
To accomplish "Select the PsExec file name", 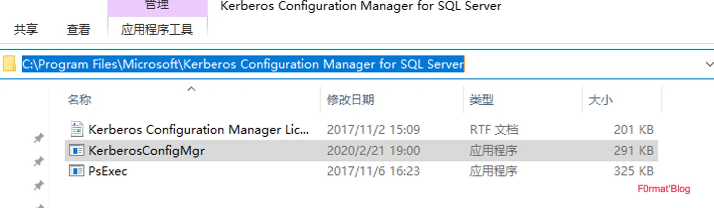I will [108, 171].
